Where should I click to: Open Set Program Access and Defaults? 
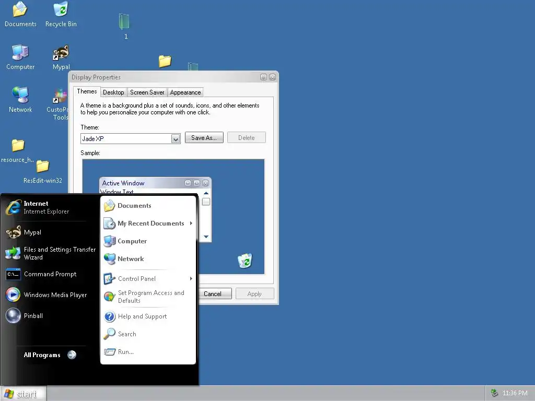[148, 297]
